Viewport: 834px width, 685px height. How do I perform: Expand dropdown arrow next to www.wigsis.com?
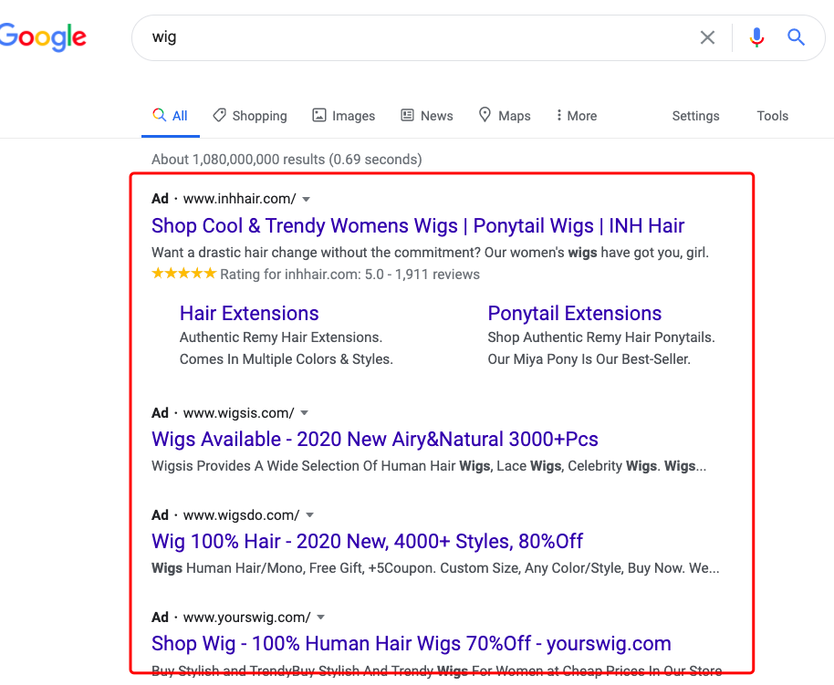pyautogui.click(x=304, y=413)
